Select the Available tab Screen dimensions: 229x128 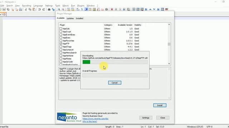60,18
